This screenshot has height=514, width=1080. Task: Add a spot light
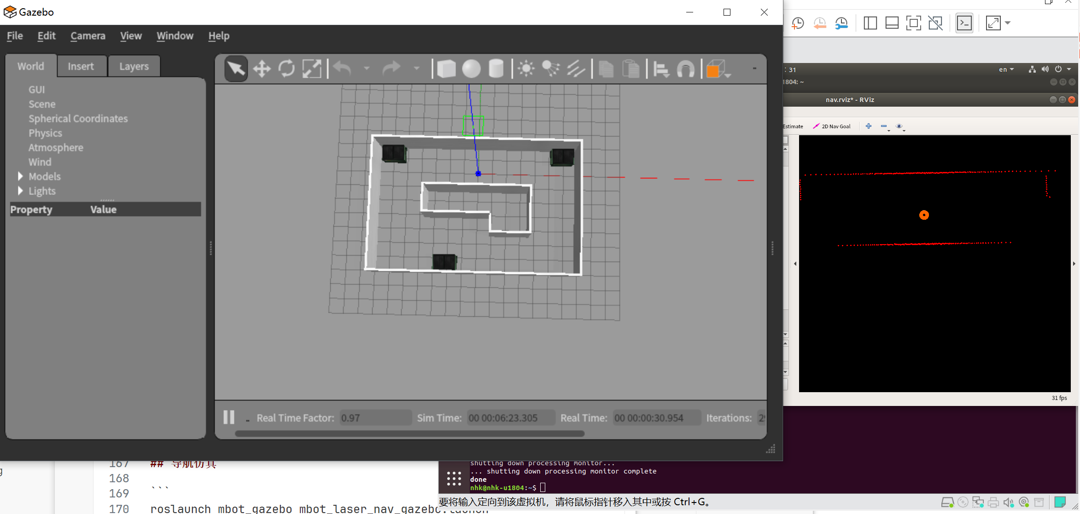point(551,69)
